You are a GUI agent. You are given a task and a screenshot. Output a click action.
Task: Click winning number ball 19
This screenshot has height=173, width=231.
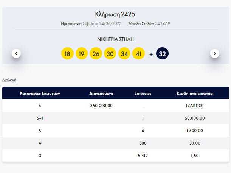pos(82,53)
